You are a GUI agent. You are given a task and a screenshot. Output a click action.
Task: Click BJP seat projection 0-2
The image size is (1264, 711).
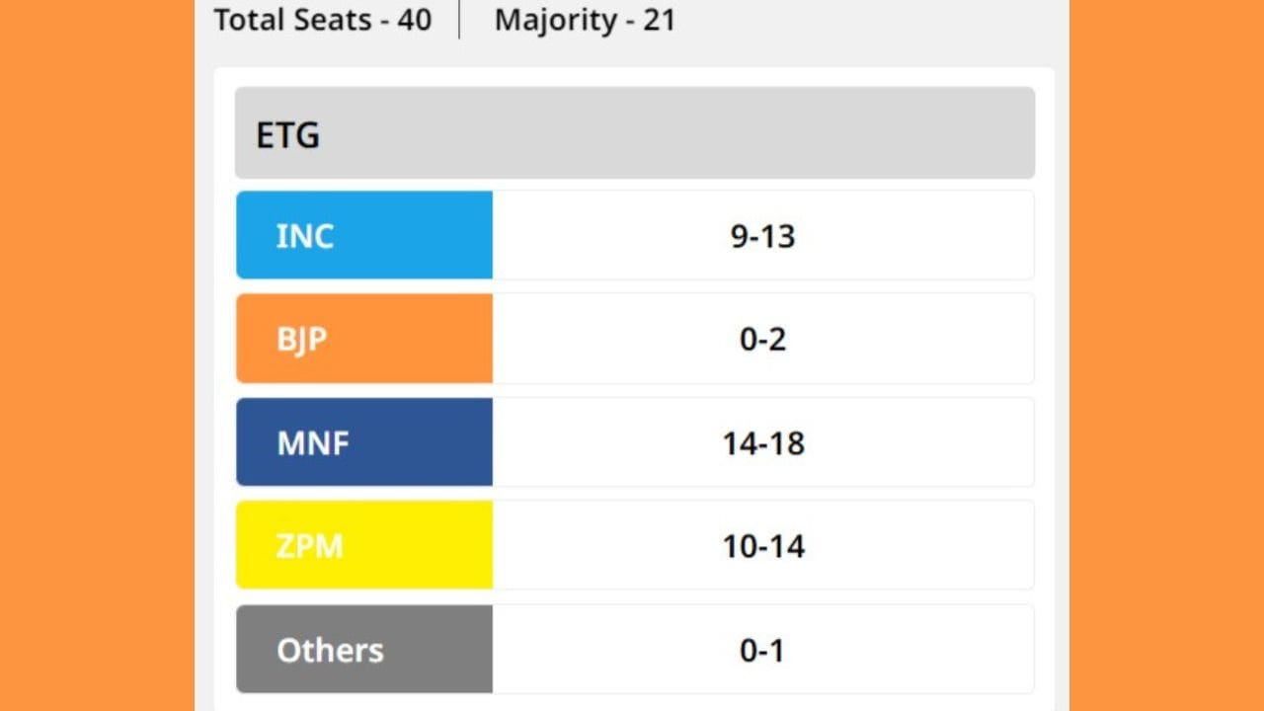pos(762,340)
